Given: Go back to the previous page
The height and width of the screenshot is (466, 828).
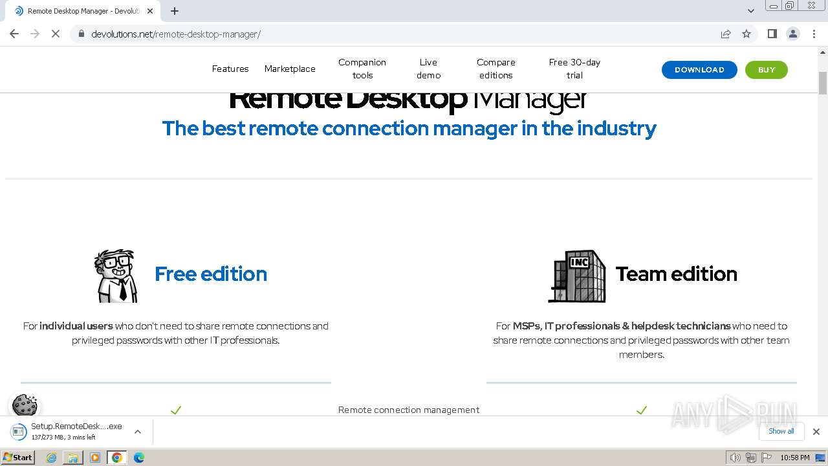Looking at the screenshot, I should [14, 34].
